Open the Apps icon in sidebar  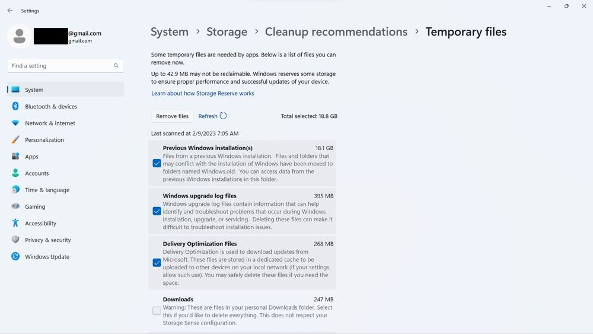click(x=15, y=156)
